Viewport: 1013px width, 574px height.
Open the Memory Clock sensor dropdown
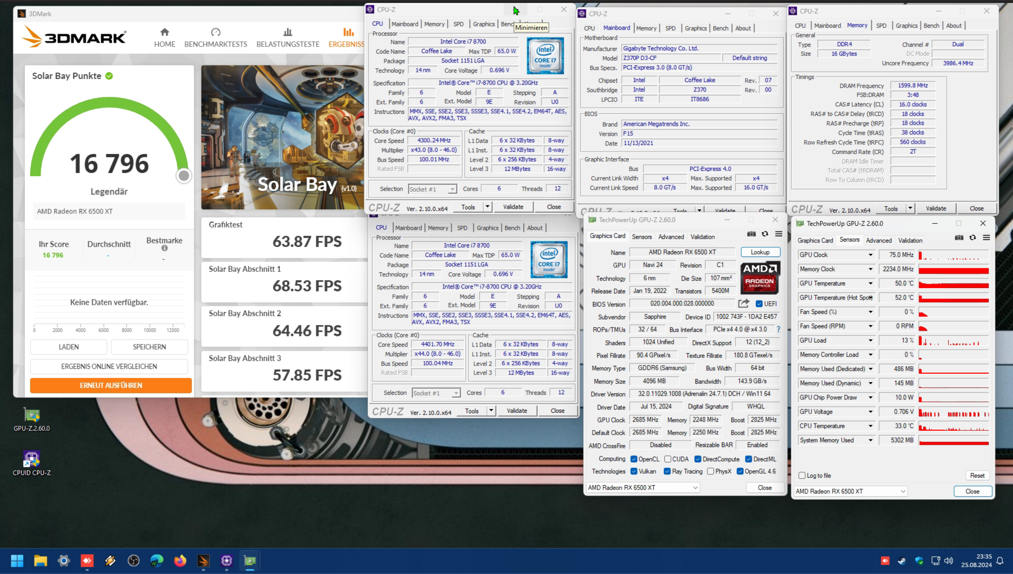pos(871,269)
